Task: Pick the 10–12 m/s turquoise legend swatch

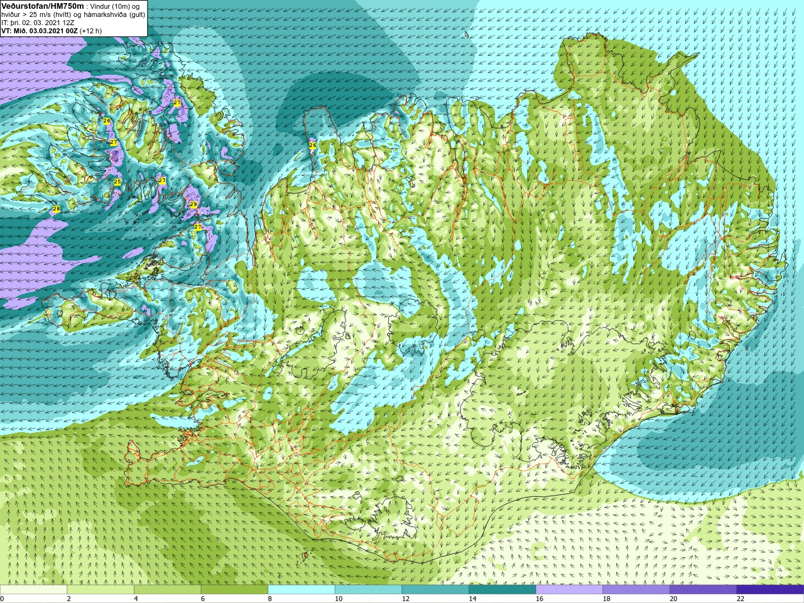Action: pos(368,590)
